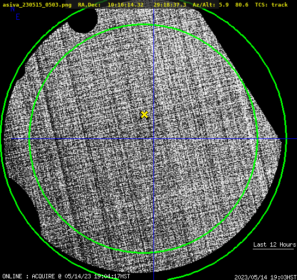
Task: Click the Az/Alt label in header
Action: (204, 4)
